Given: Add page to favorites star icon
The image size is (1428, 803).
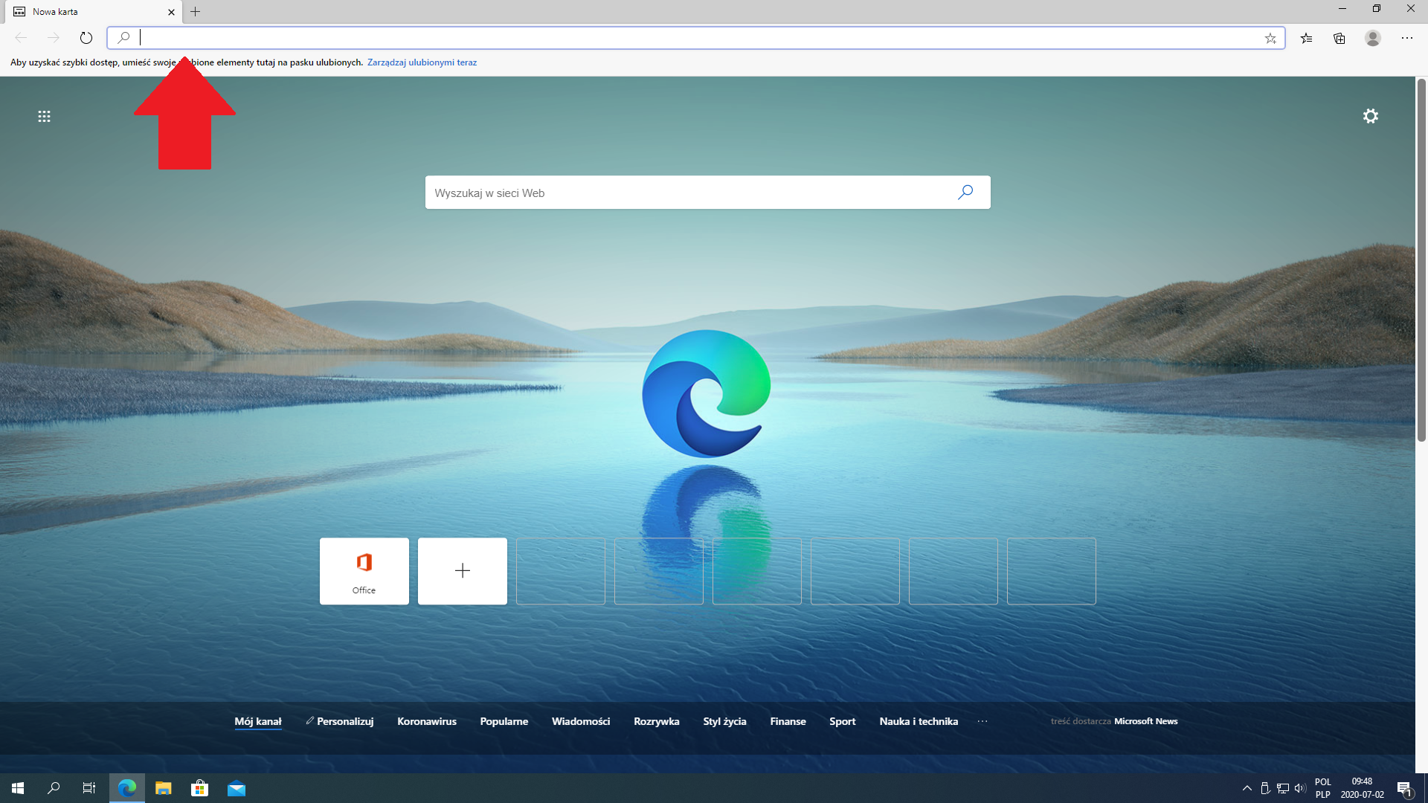Looking at the screenshot, I should point(1270,38).
